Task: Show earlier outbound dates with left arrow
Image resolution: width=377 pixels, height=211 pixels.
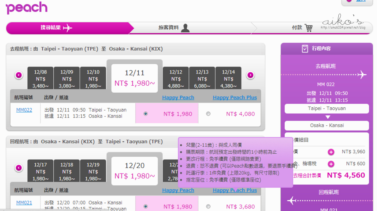Action: tap(19, 75)
